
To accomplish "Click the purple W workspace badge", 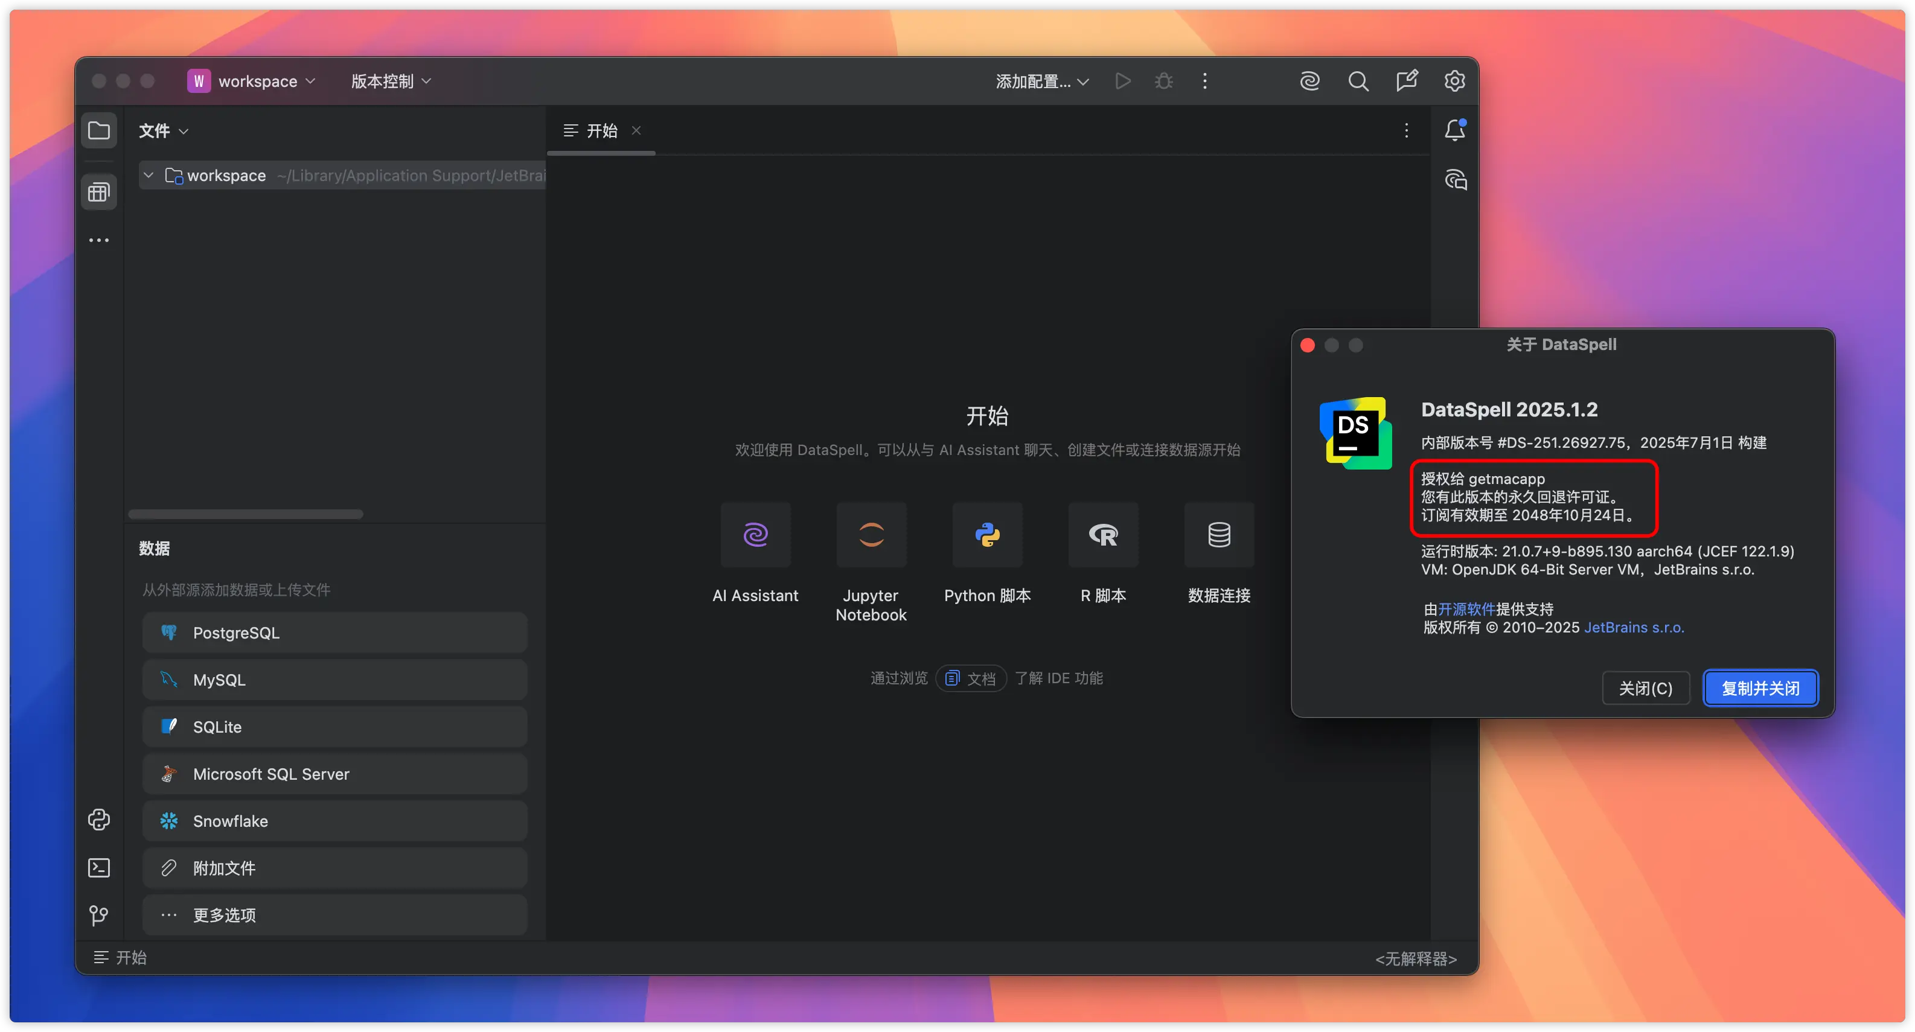I will (x=199, y=81).
